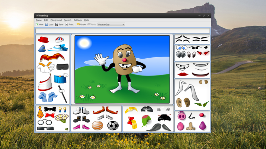
Task: Pick the blue and gold earrings
Action: (x=63, y=110)
